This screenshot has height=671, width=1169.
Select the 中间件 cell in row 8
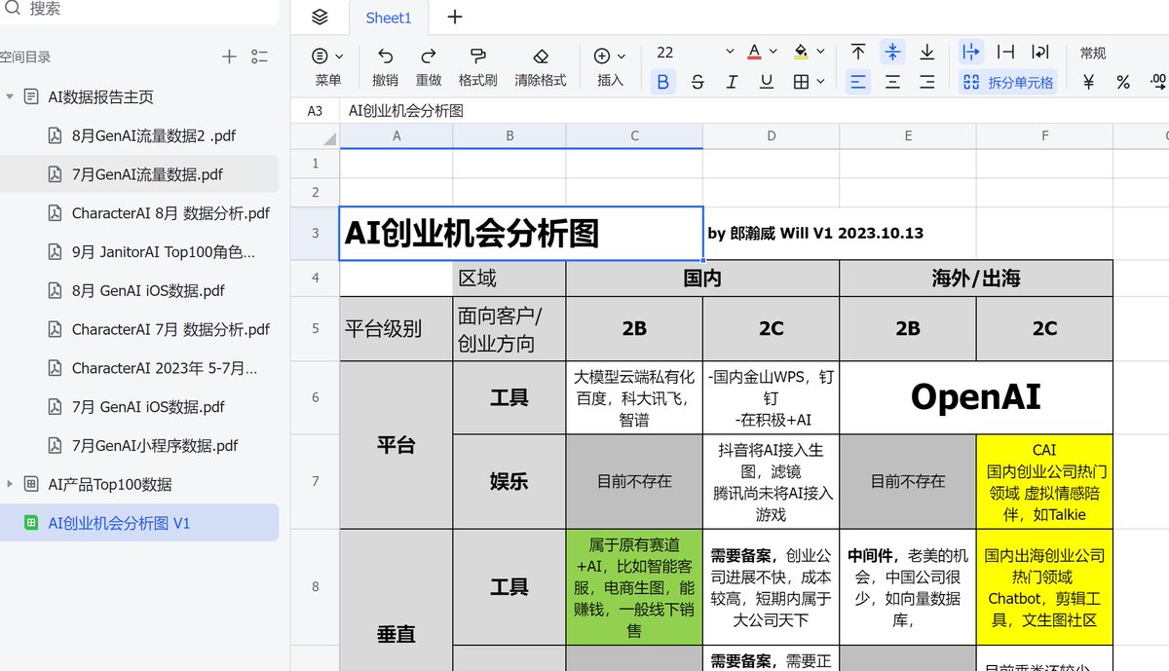[908, 587]
